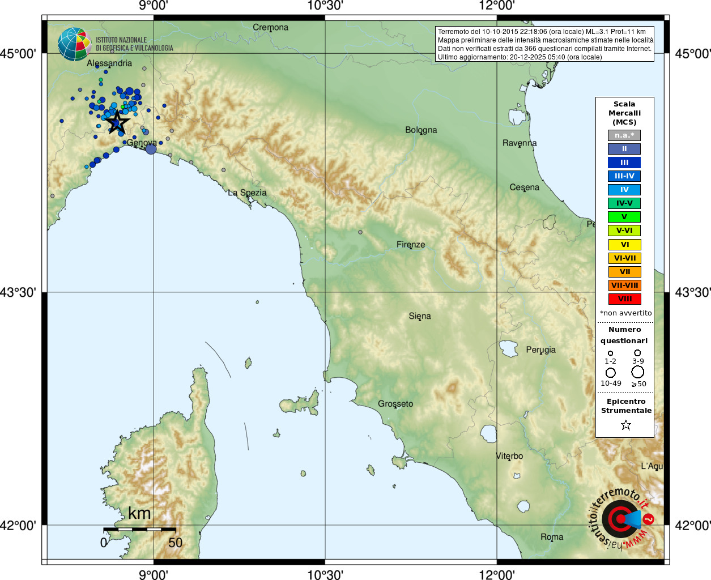Select the light blue IV intensity swatch
The width and height of the screenshot is (711, 580).
pos(624,190)
